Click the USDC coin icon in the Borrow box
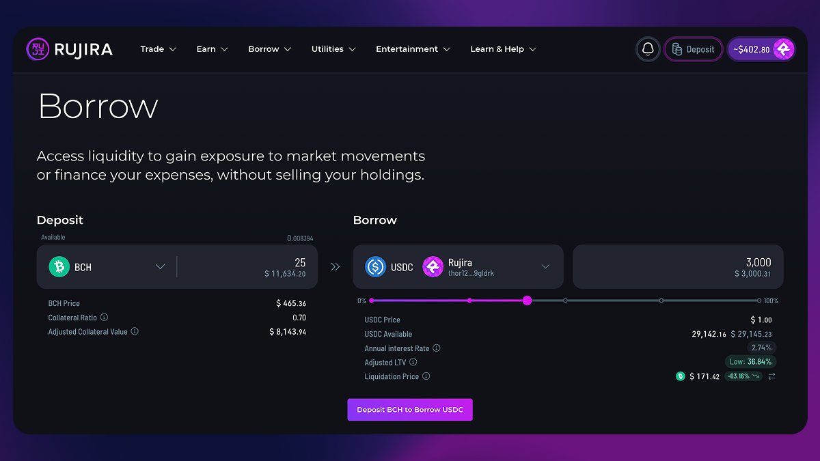The height and width of the screenshot is (461, 820). 376,267
